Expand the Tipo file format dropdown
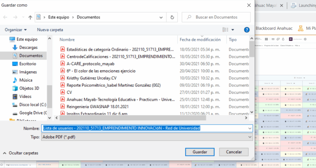This screenshot has width=316, height=168. [x=249, y=137]
